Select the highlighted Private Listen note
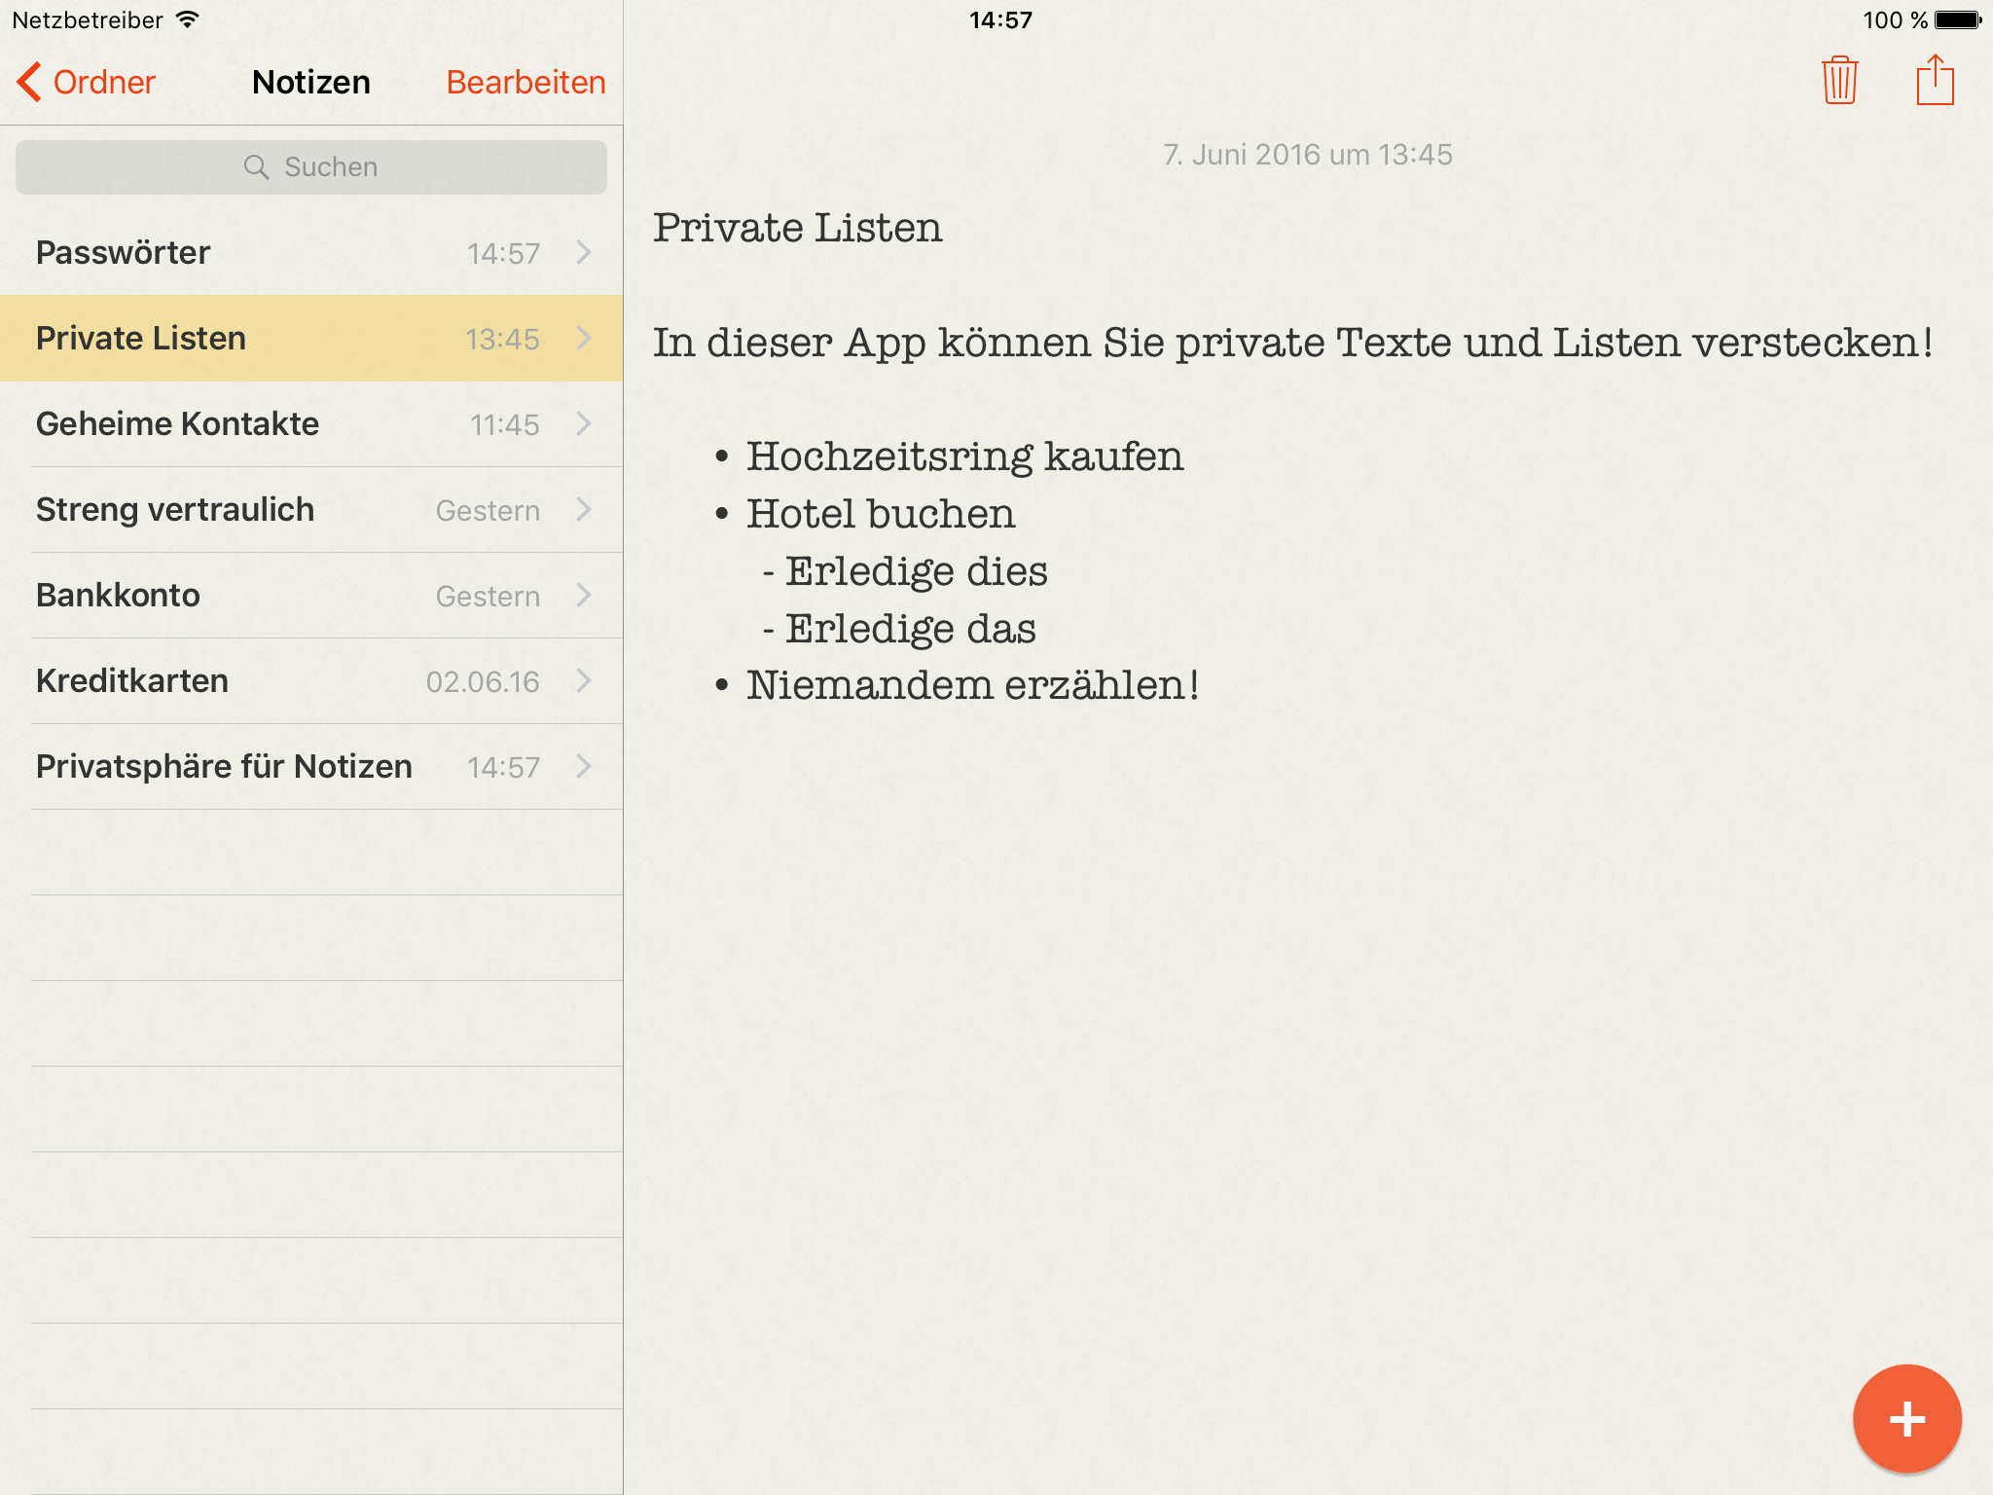Viewport: 1993px width, 1495px height. coord(141,339)
